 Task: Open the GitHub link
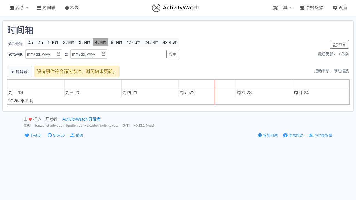click(56, 135)
